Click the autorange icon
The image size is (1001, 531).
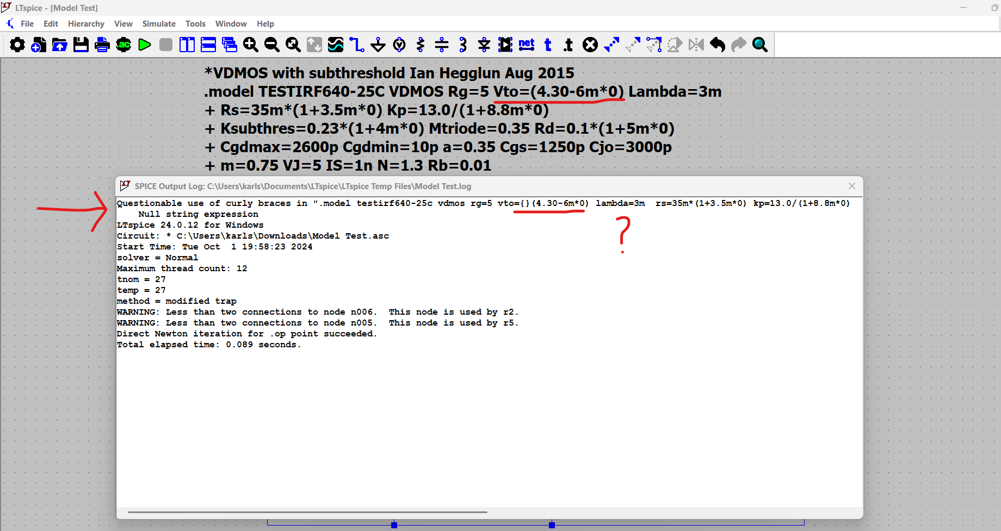point(314,45)
